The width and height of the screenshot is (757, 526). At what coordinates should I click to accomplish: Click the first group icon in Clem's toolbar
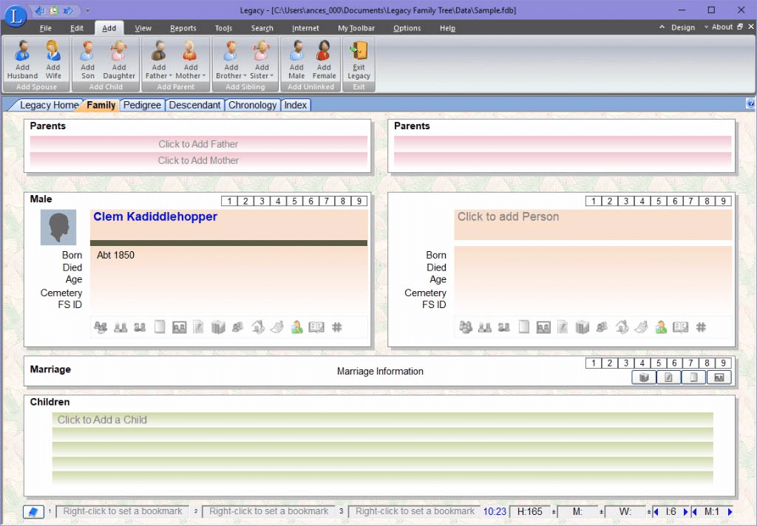point(101,328)
